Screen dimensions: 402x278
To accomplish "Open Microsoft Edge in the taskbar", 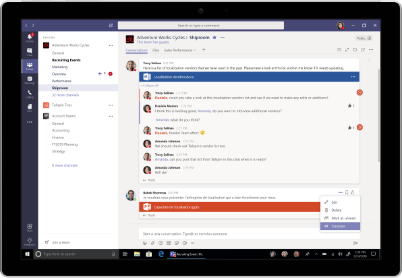I will click(x=161, y=254).
